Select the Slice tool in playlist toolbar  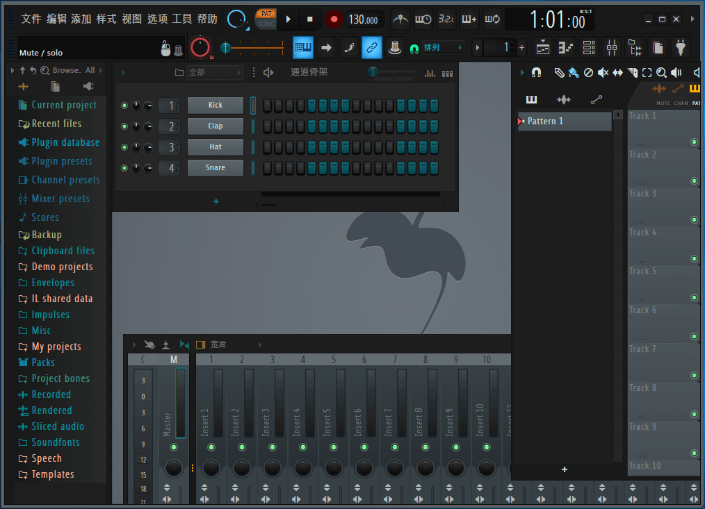point(633,72)
